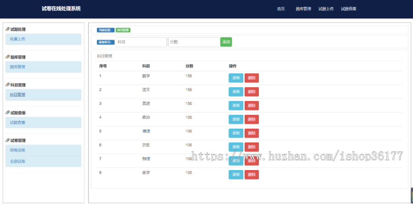Select the 政治 subject cell
This screenshot has height=205, width=413.
pyautogui.click(x=146, y=117)
